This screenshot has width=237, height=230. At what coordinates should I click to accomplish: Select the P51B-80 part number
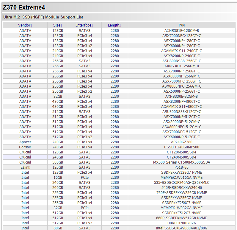coord(181,167)
